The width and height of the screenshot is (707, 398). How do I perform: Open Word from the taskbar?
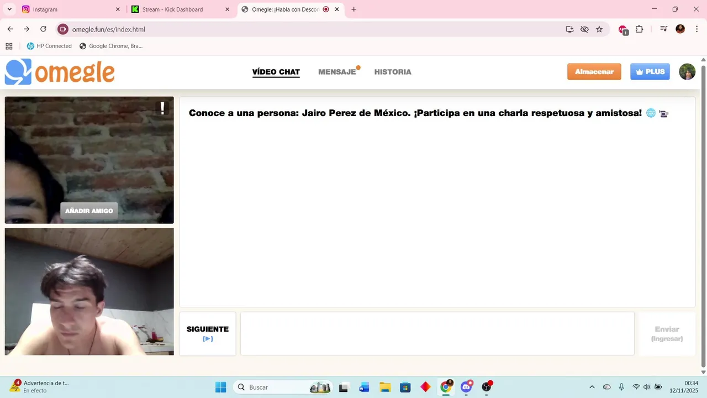point(364,387)
